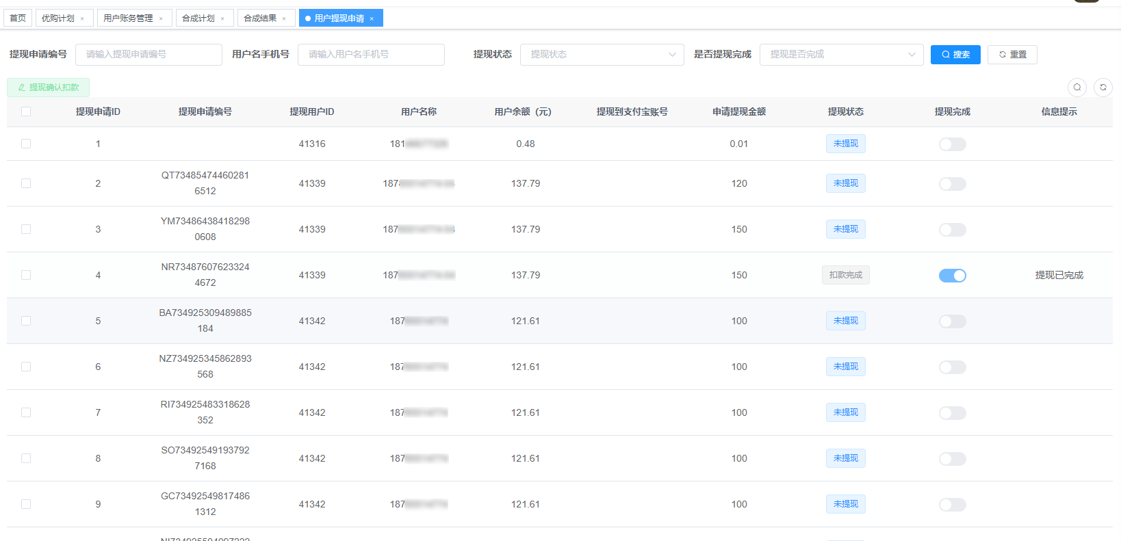The width and height of the screenshot is (1121, 541).
Task: Click user ID 41316 in row 1
Action: click(312, 144)
